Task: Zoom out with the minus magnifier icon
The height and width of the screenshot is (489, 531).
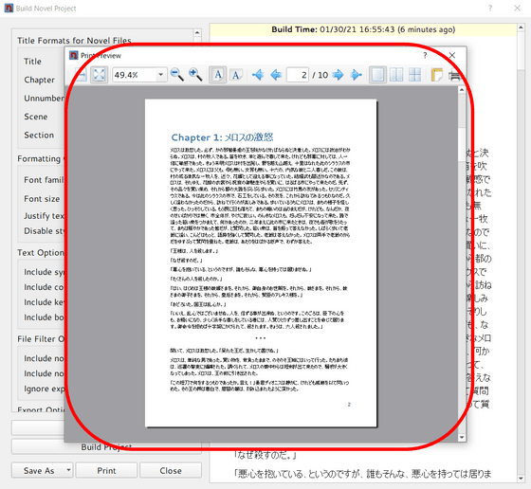Action: tap(176, 75)
